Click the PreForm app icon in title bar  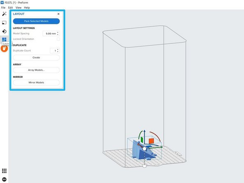[x=2, y=2]
